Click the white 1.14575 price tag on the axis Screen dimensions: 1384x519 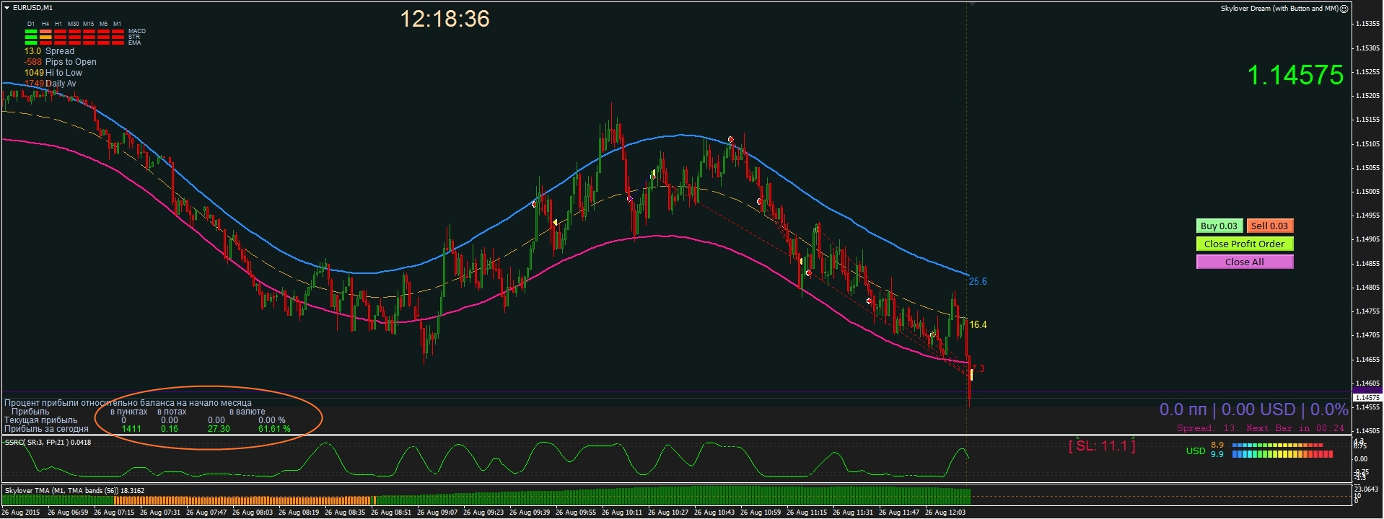click(x=1367, y=397)
